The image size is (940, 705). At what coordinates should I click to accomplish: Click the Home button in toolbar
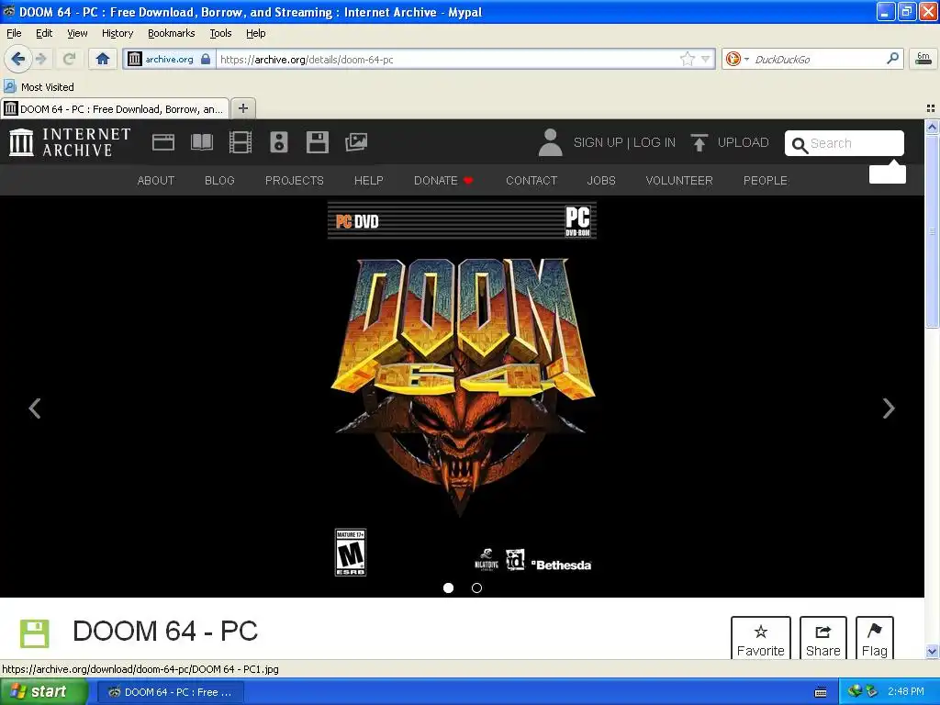click(103, 59)
